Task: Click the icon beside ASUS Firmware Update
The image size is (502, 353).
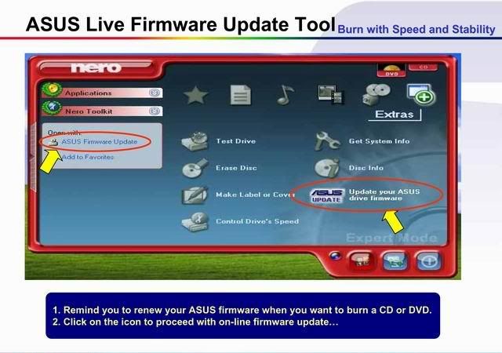Action: pos(54,142)
